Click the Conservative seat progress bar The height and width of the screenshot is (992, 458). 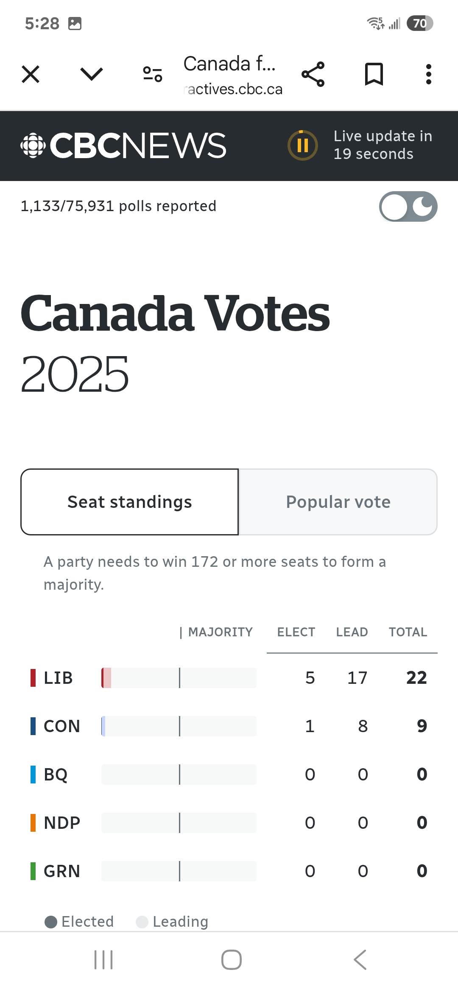coord(179,726)
